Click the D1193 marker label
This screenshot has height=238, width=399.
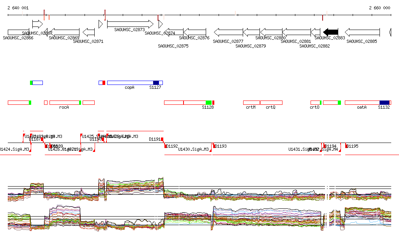(x=221, y=146)
